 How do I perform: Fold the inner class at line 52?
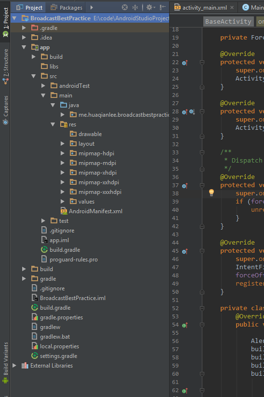[x=202, y=308]
